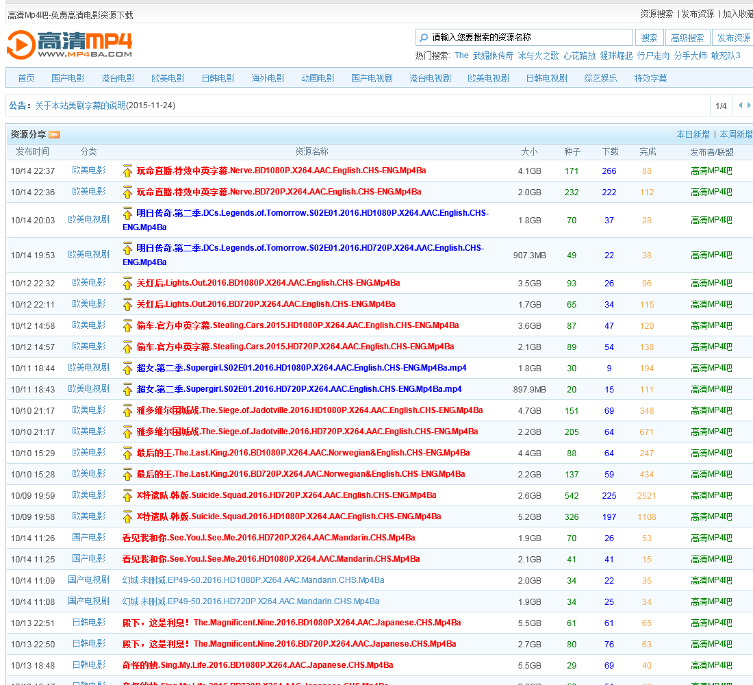Viewport: 753px width, 685px height.
Task: Click the 大小 column header
Action: pos(529,152)
